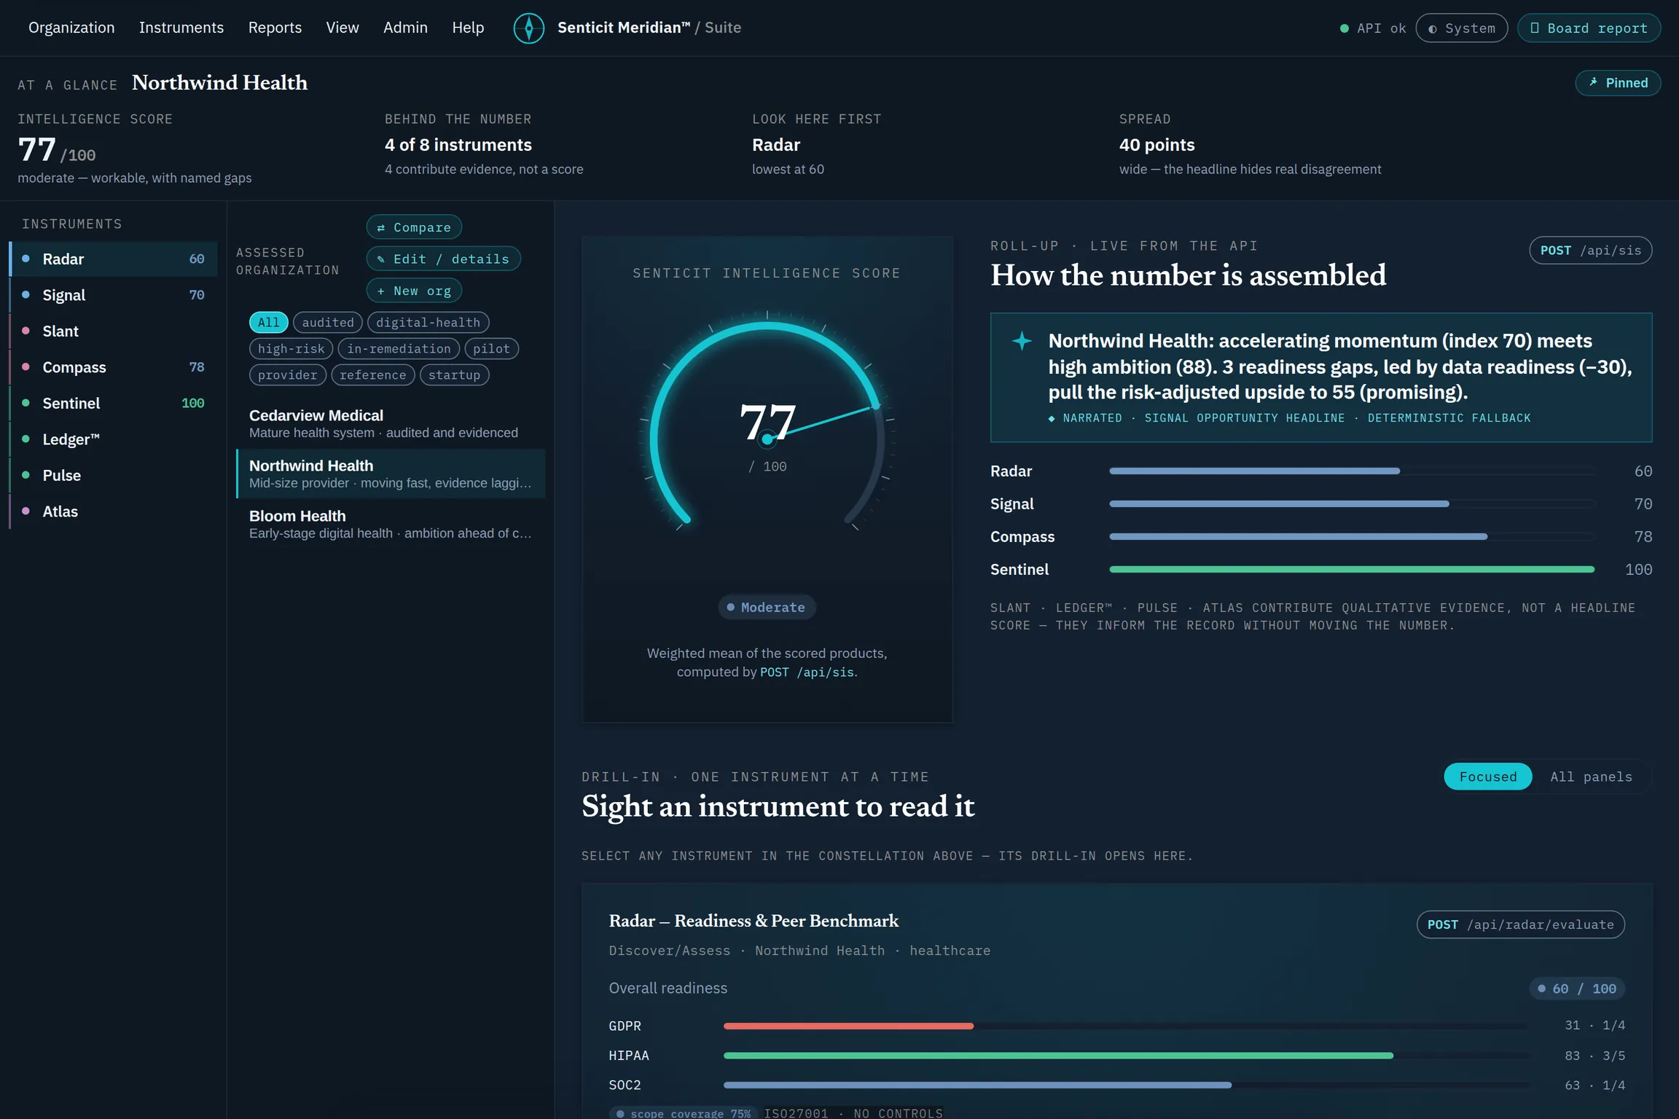
Task: Click the green API ok status dot
Action: click(x=1344, y=28)
